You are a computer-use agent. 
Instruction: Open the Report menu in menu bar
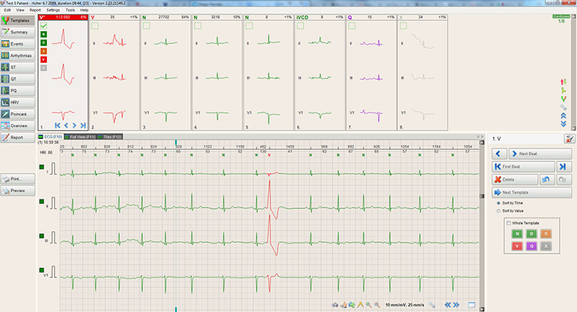pos(35,10)
